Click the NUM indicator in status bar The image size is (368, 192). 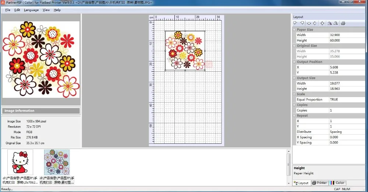(x=346, y=189)
